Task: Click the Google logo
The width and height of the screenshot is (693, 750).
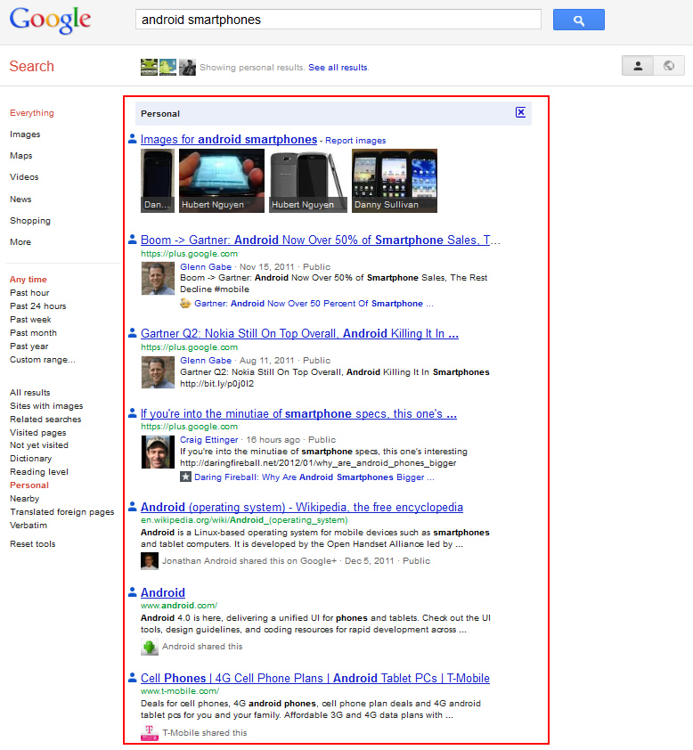Action: pyautogui.click(x=50, y=20)
